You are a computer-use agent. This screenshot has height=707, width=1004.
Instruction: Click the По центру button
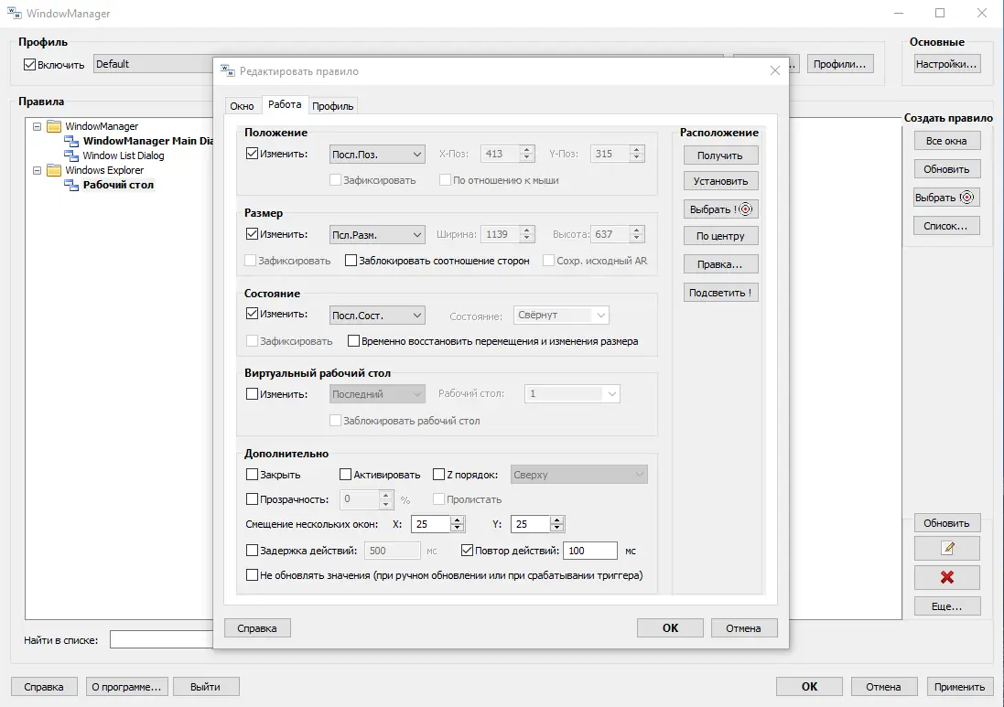pyautogui.click(x=720, y=236)
